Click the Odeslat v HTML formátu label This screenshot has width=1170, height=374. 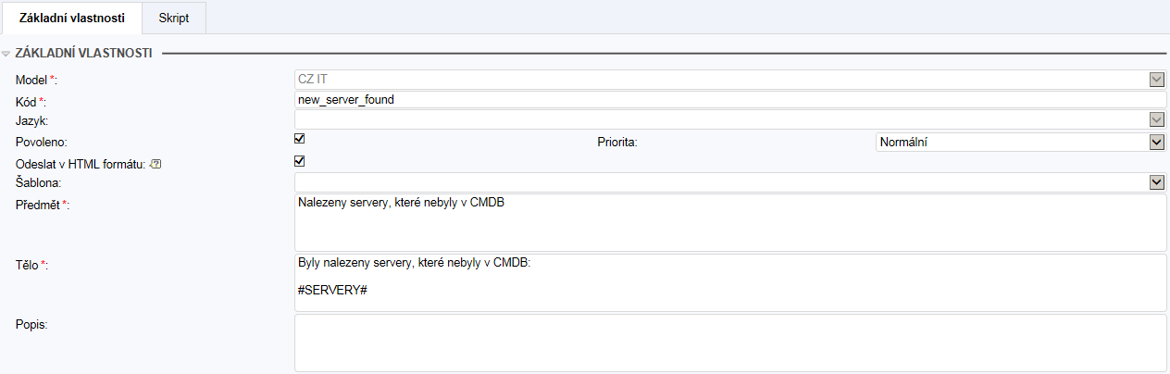pos(81,164)
